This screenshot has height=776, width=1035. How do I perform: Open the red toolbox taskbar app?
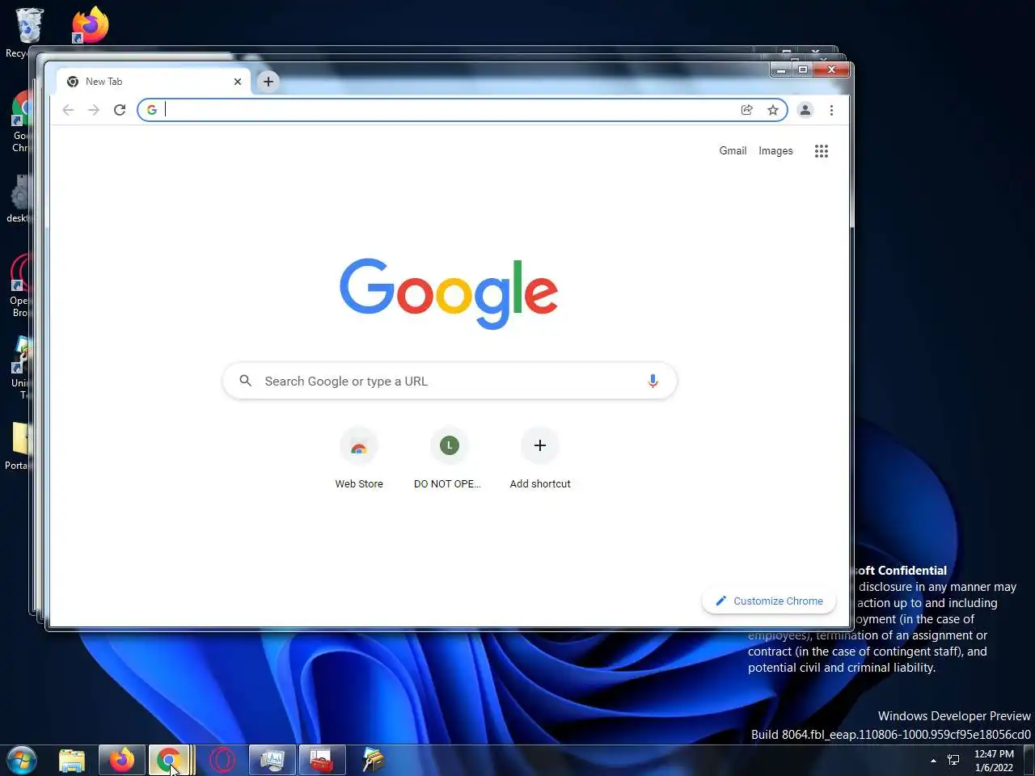[322, 761]
